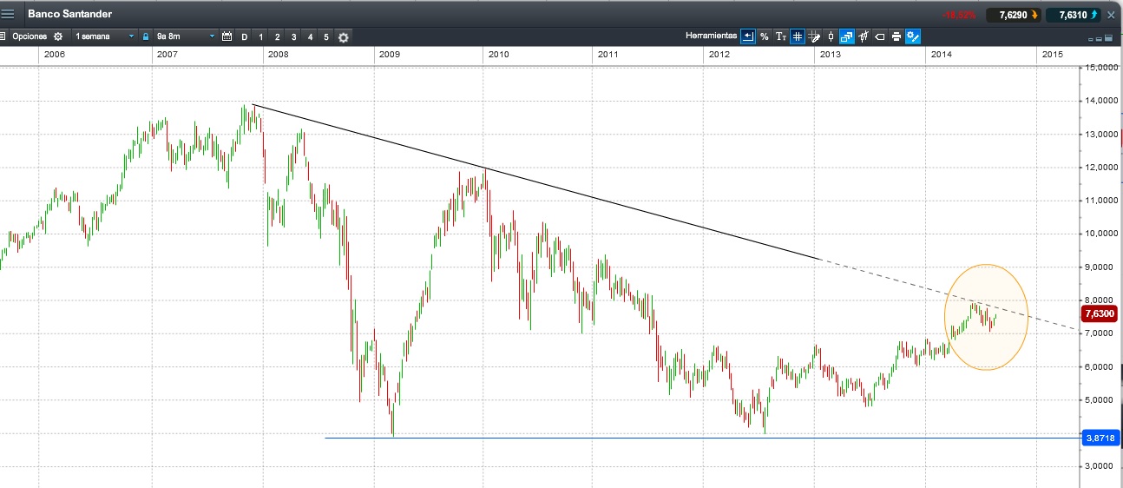The image size is (1123, 488).
Task: Expand the '1 semana' interval dropdown
Action: pyautogui.click(x=105, y=36)
